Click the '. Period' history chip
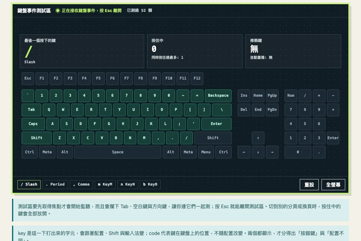 (55, 185)
